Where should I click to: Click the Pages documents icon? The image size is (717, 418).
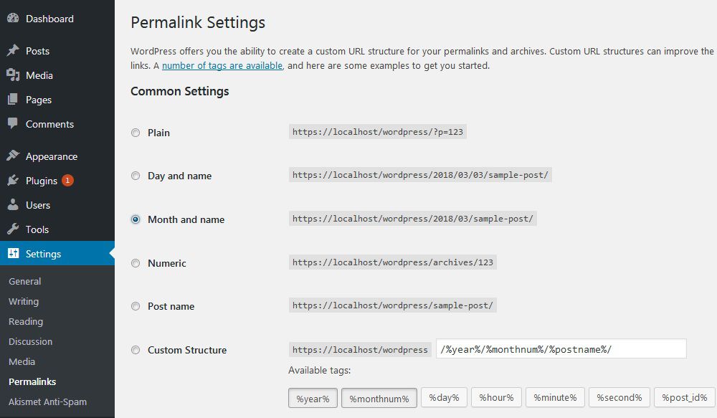[13, 99]
